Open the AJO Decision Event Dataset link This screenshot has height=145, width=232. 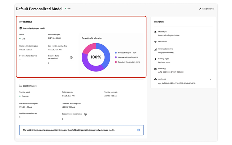pos(171,72)
